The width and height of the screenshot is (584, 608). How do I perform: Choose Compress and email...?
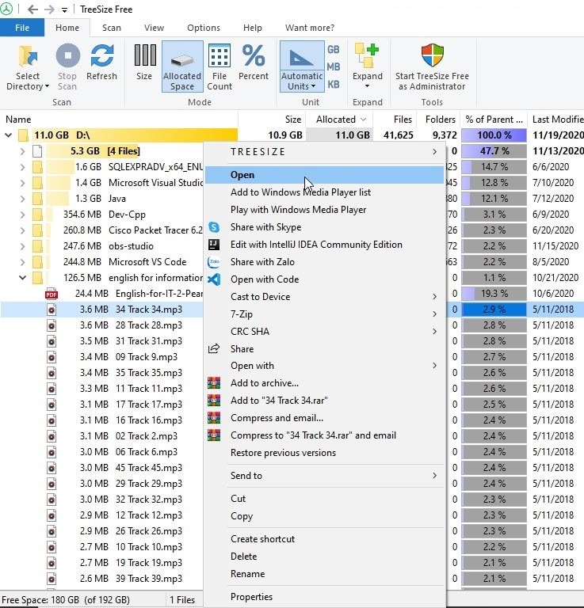324,418
